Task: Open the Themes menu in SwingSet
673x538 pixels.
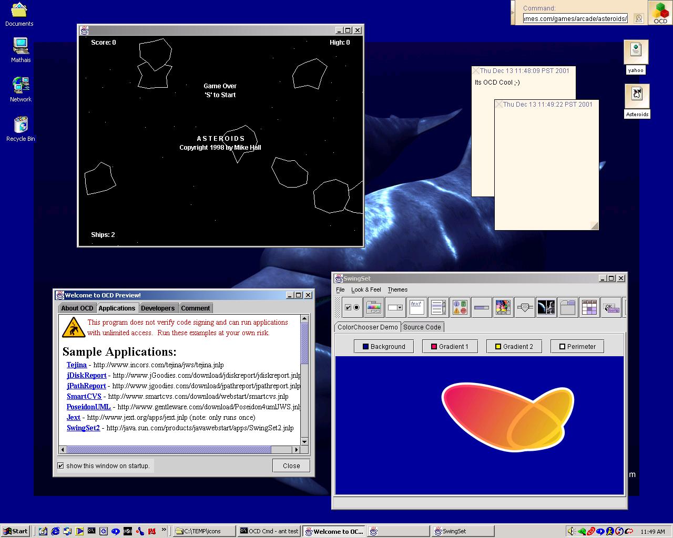Action: (397, 289)
